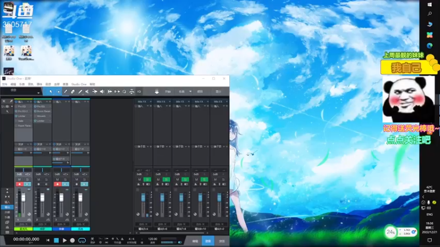The width and height of the screenshot is (440, 247).
Task: Click the download arrow icon beside 开始
Action: click(157, 92)
